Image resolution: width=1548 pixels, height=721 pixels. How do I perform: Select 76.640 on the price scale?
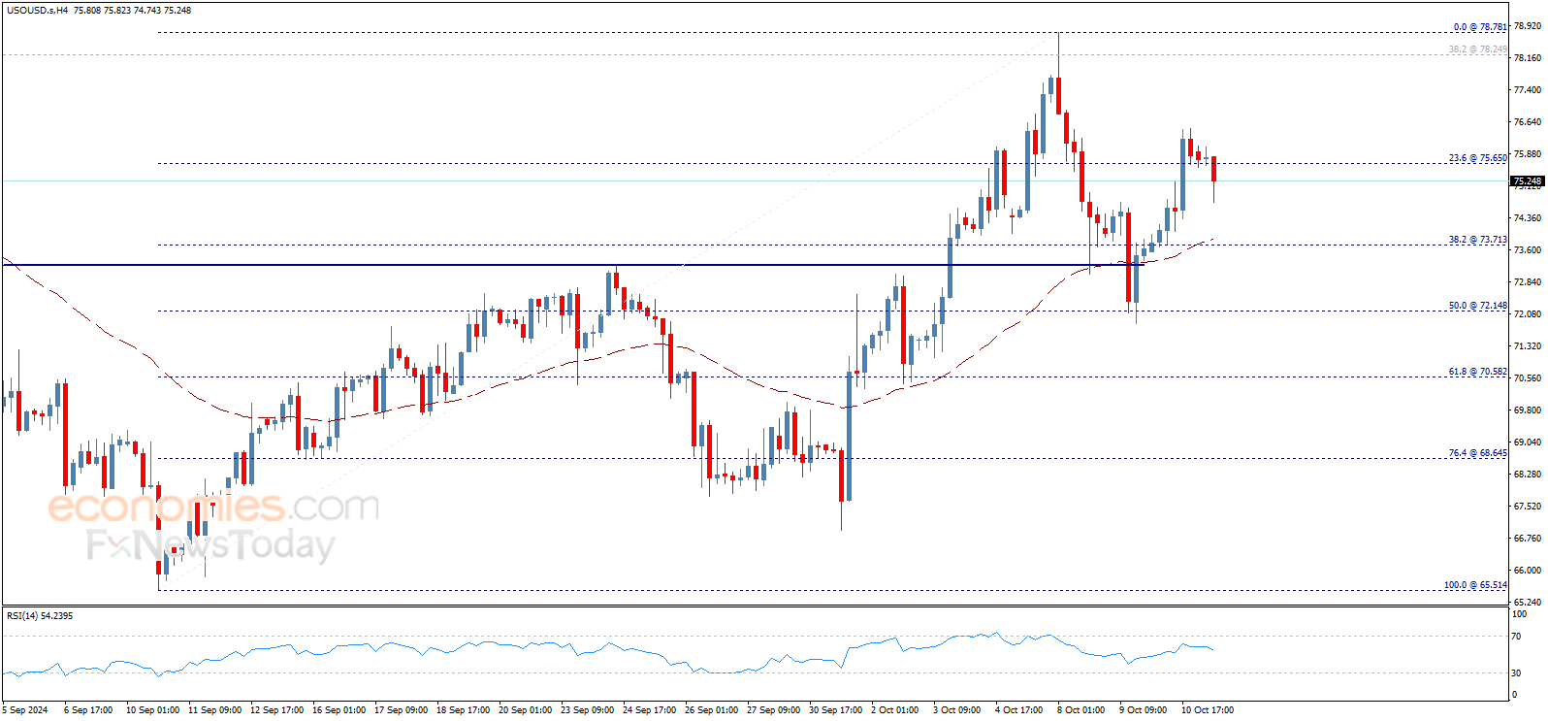[x=1528, y=122]
